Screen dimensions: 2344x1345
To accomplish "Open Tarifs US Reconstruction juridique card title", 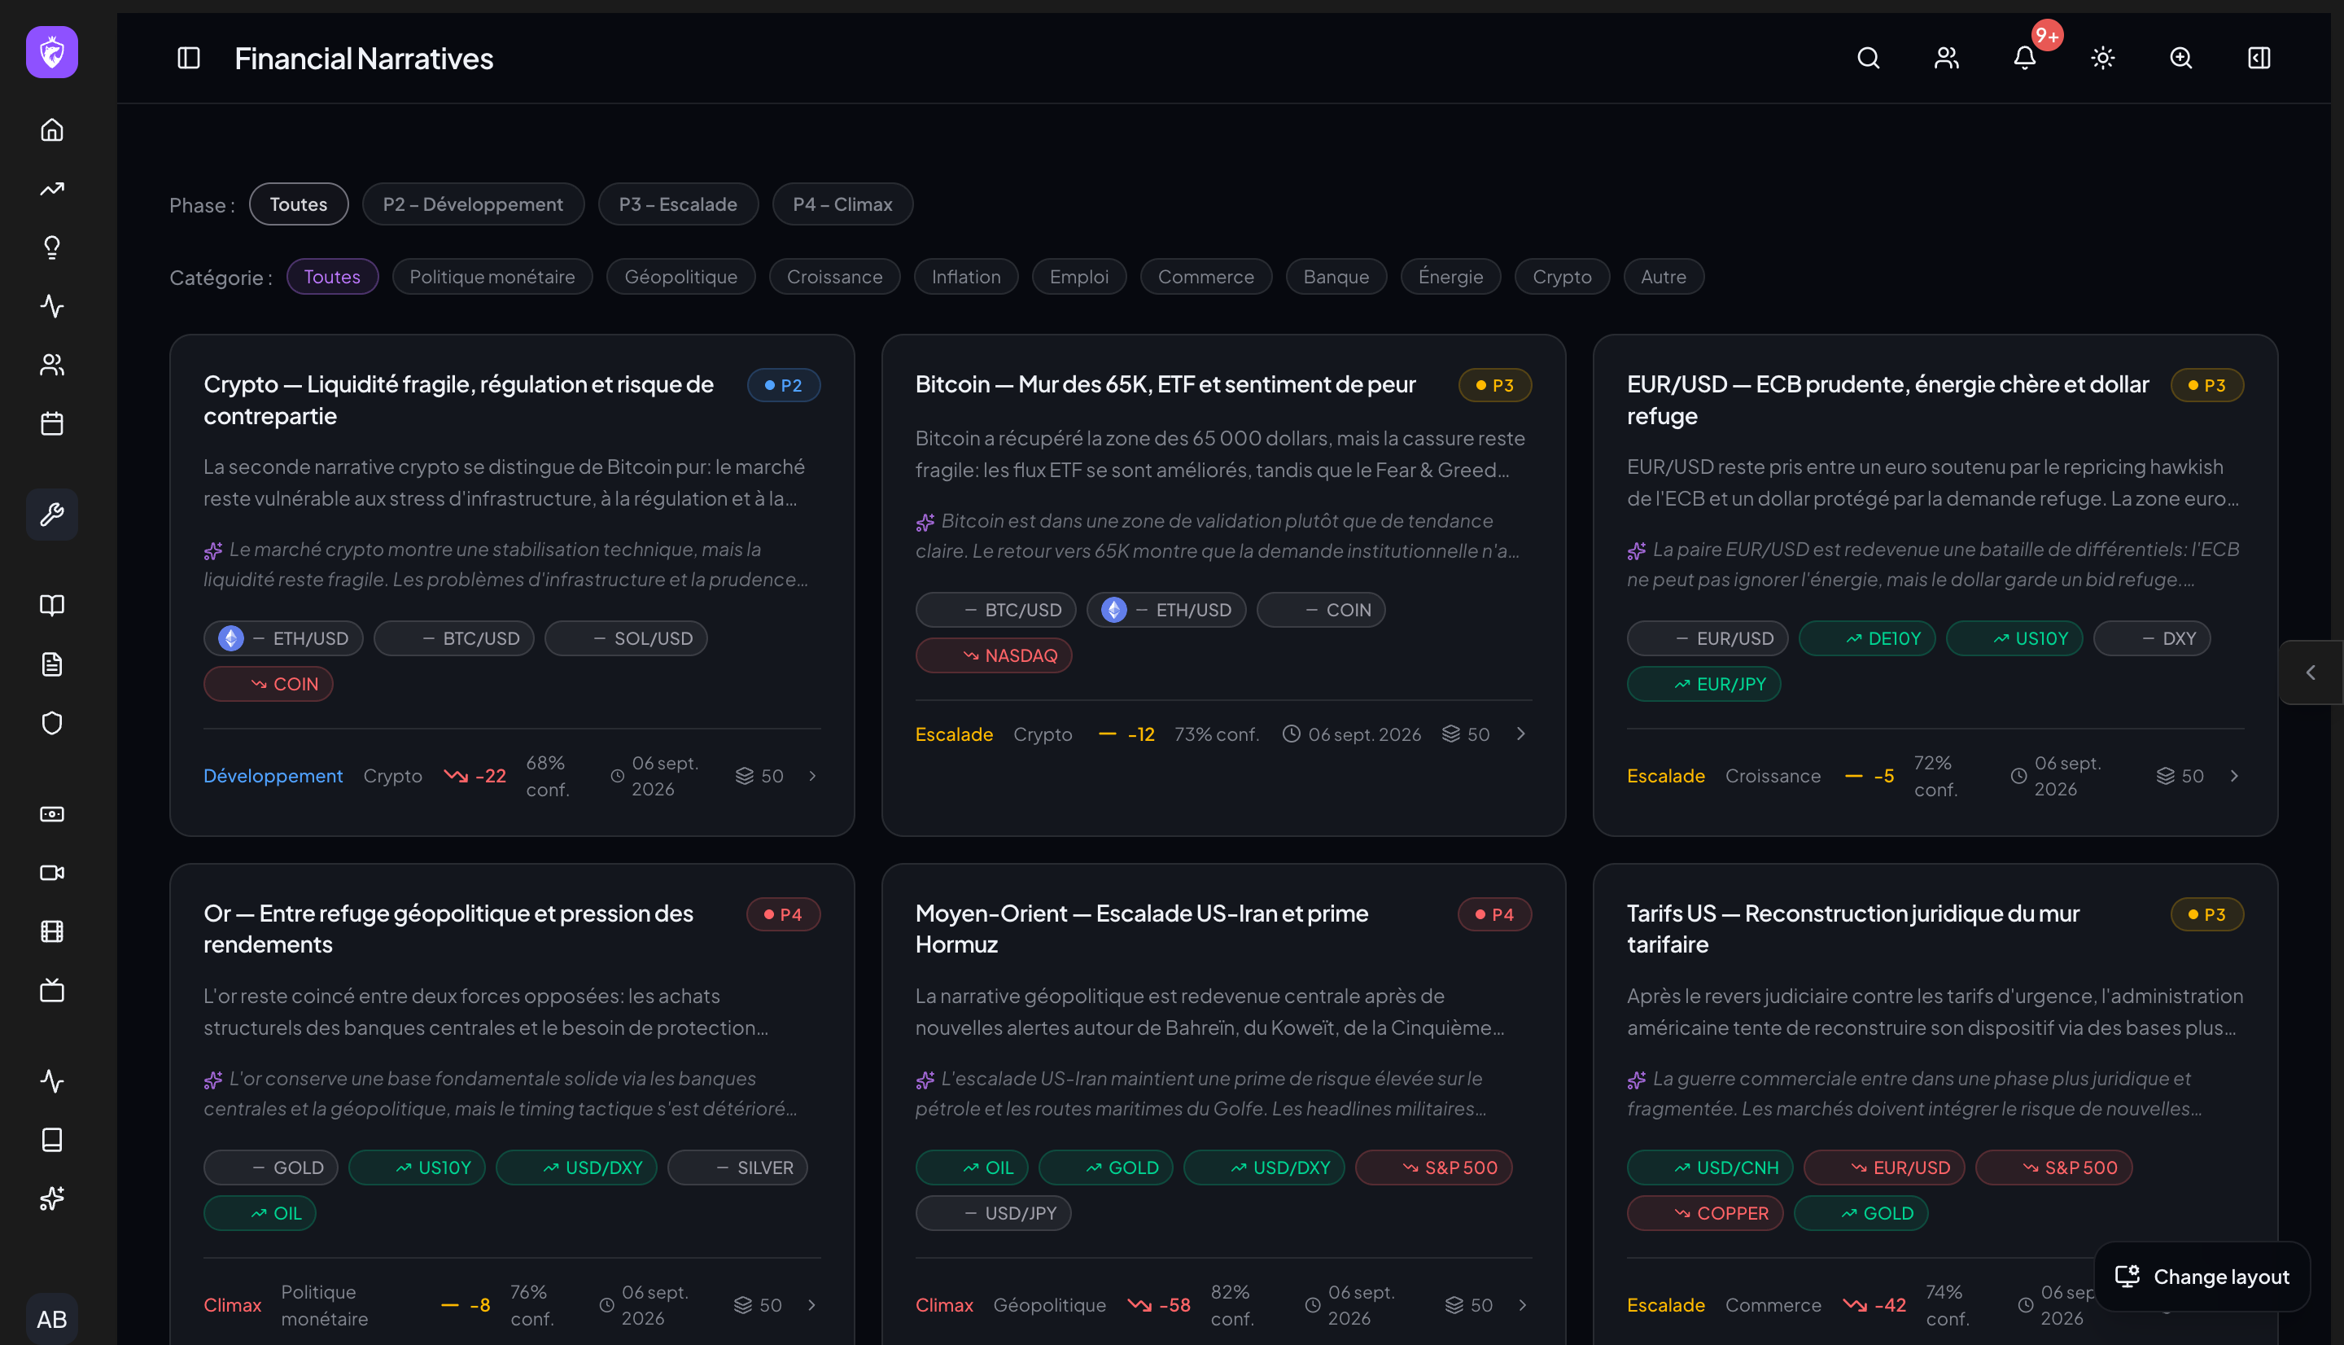I will tap(1852, 928).
